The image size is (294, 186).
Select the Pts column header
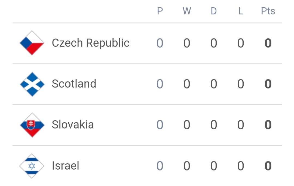(268, 11)
